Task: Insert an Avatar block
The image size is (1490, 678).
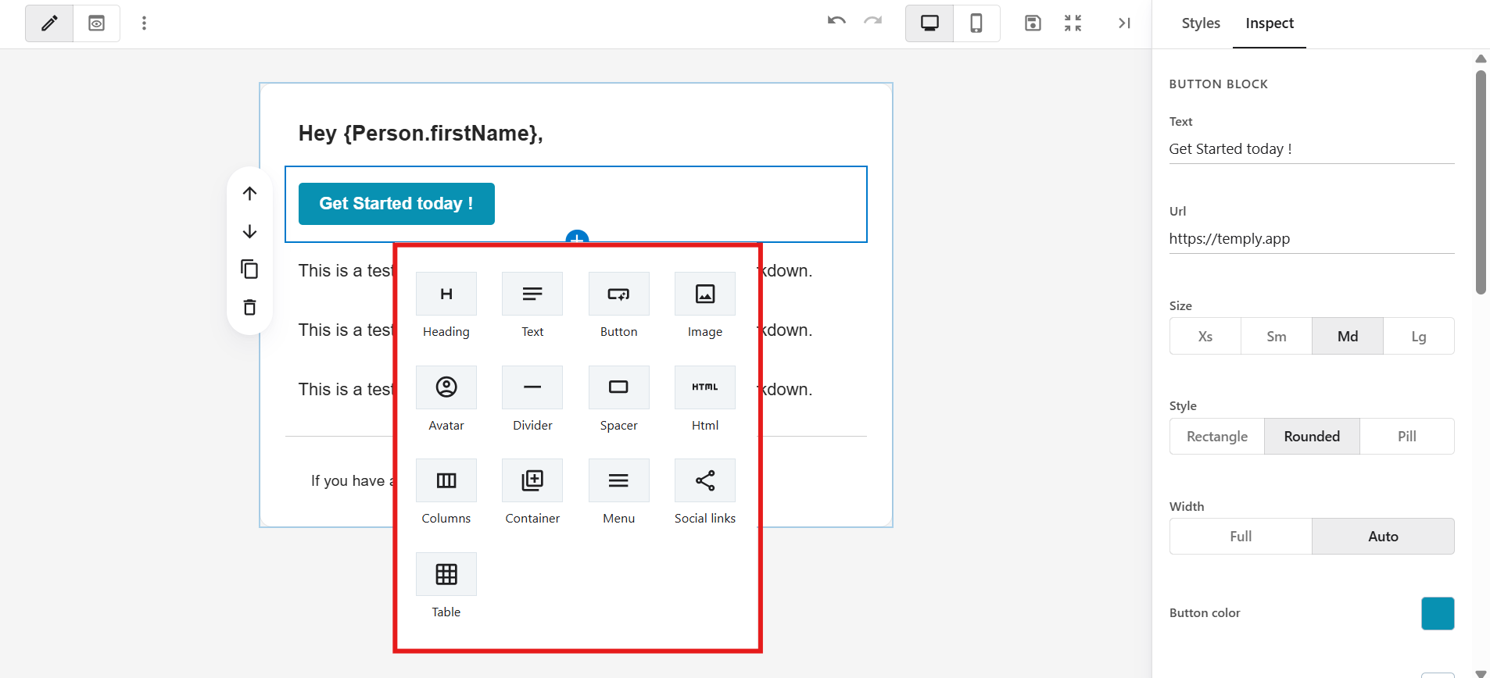Action: [446, 399]
